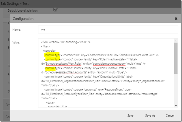Viewport: 182px width, 122px height.
Task: Click the entity="msdyn_organizationalunit" text
Action: 144,81
